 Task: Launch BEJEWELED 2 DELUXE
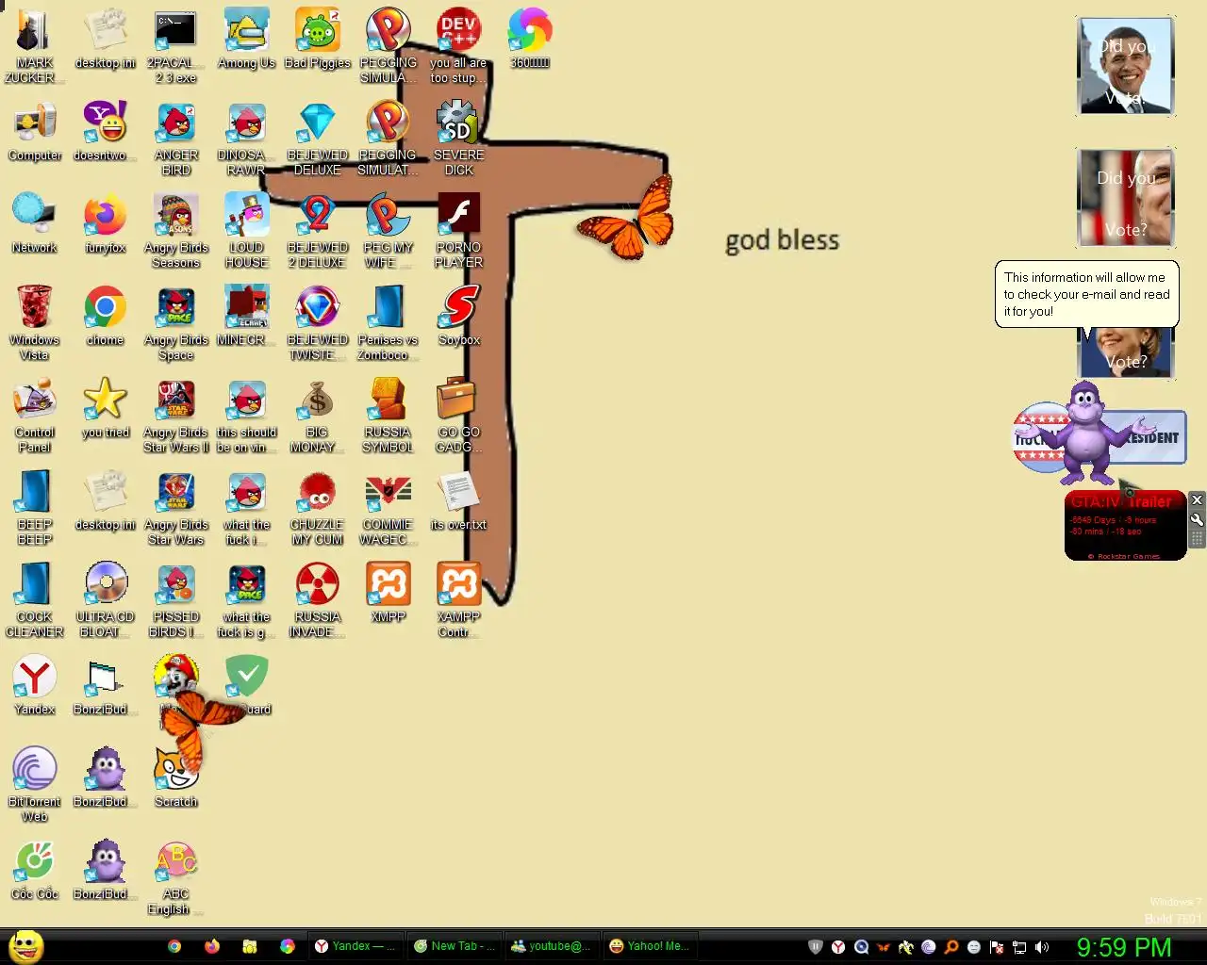click(x=318, y=231)
